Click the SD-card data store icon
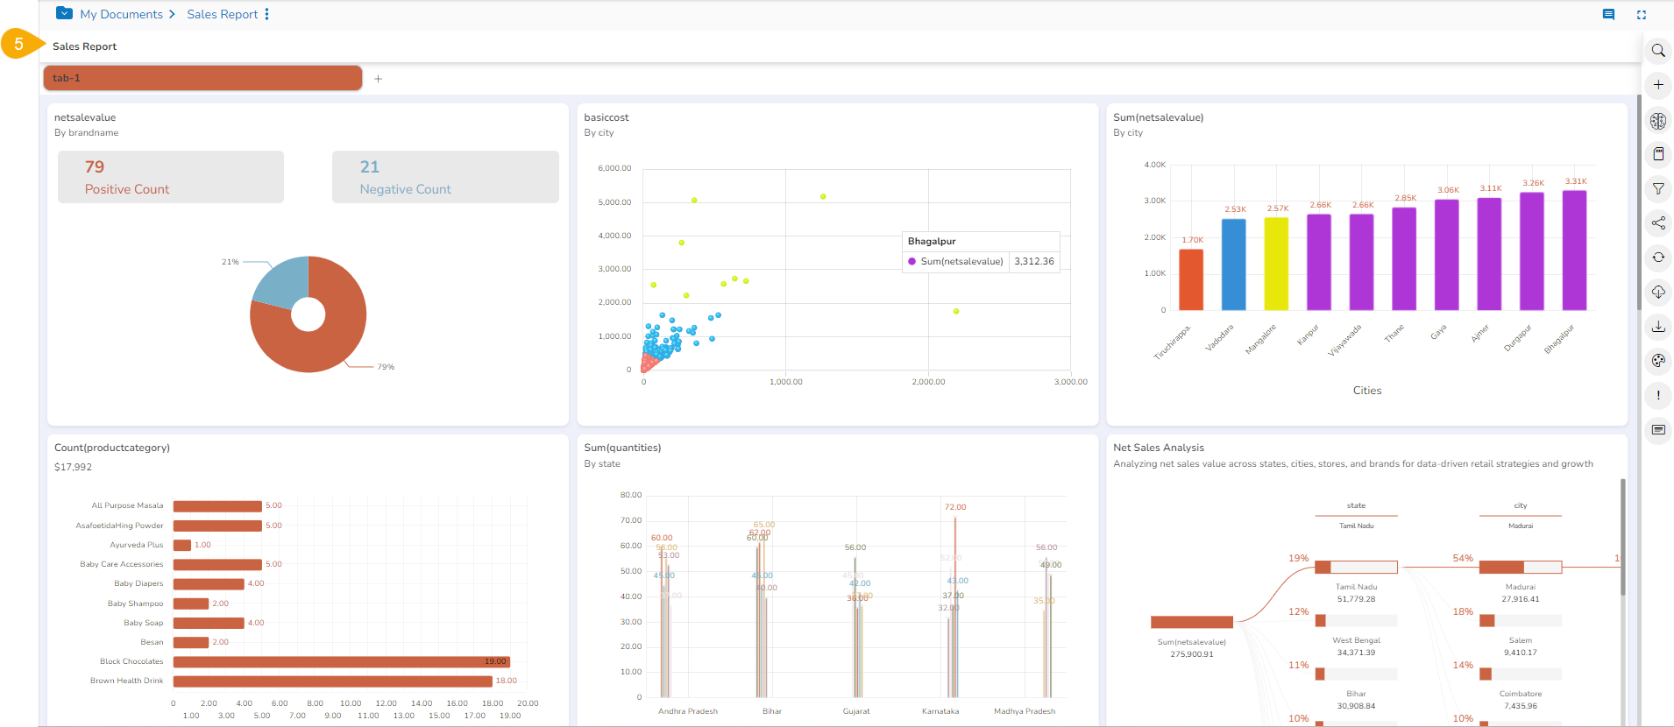The height and width of the screenshot is (727, 1674). tap(1658, 154)
